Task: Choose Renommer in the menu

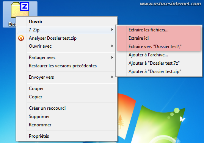Action: click(x=66, y=125)
